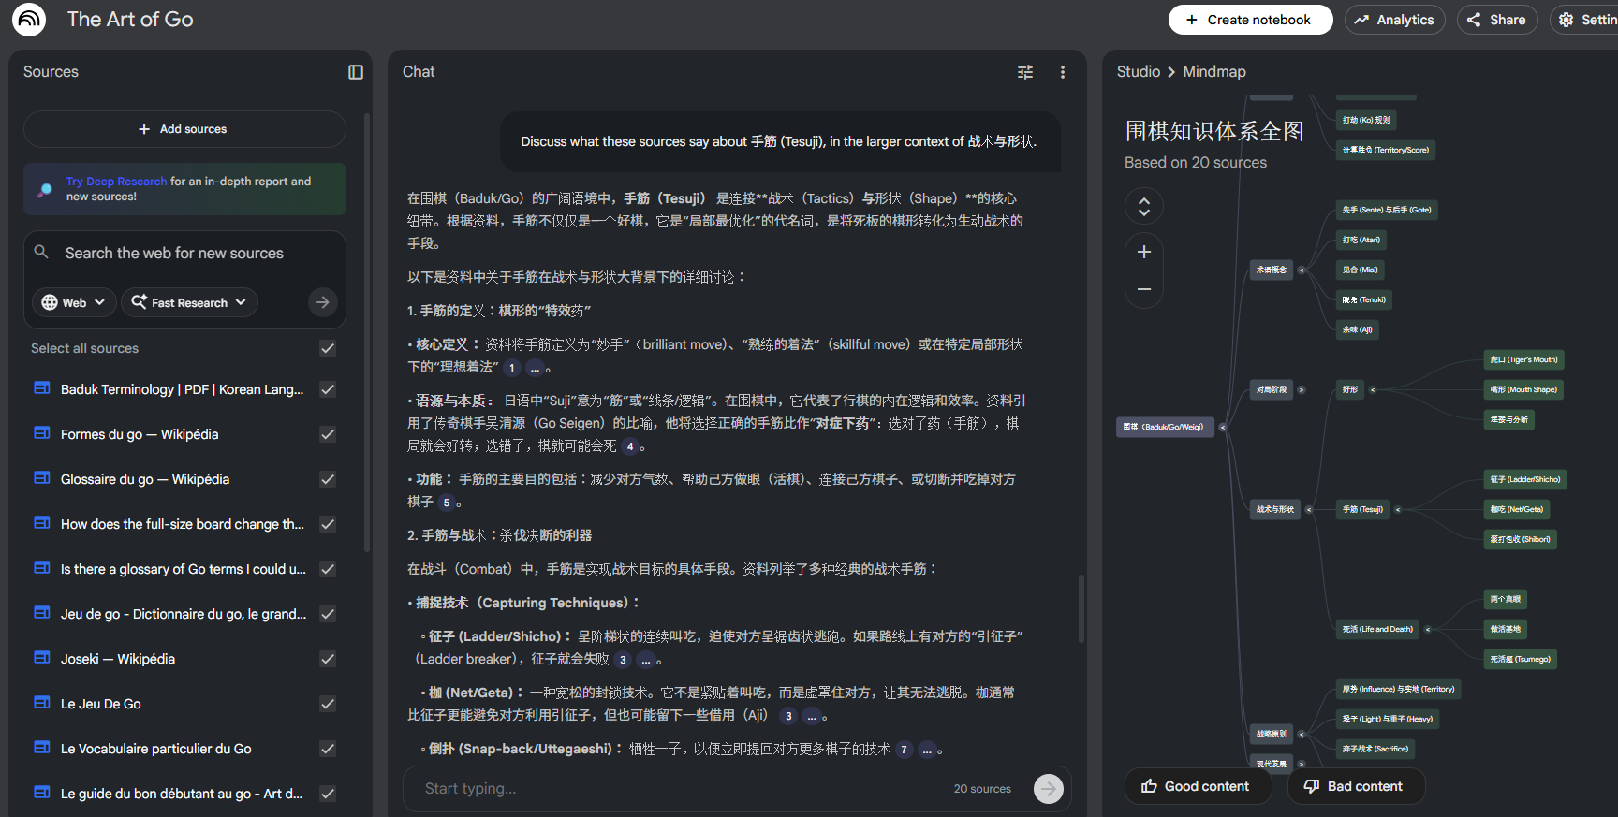Screen dimensions: 1618x817
Task: Click the magnifier icon in web search box
Action: point(41,252)
